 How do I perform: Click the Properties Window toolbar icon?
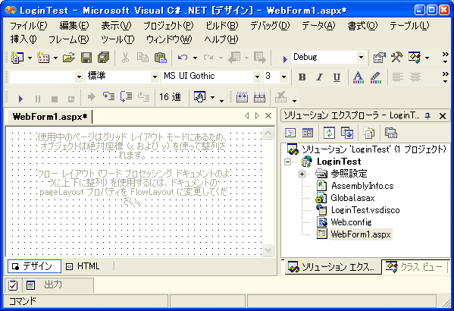379,58
